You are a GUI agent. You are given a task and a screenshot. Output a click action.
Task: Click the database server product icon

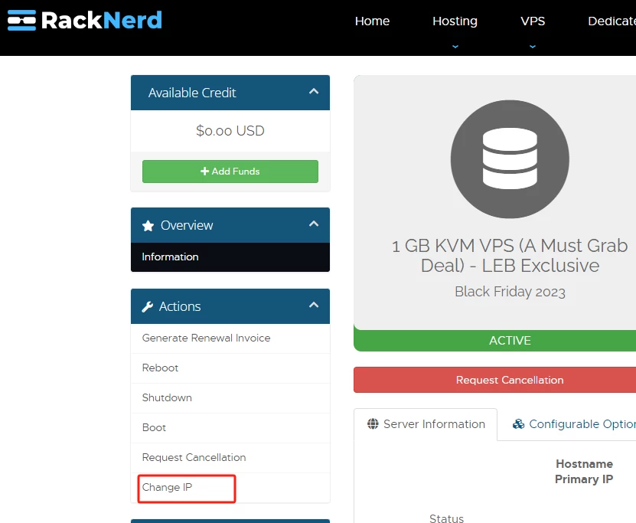510,159
